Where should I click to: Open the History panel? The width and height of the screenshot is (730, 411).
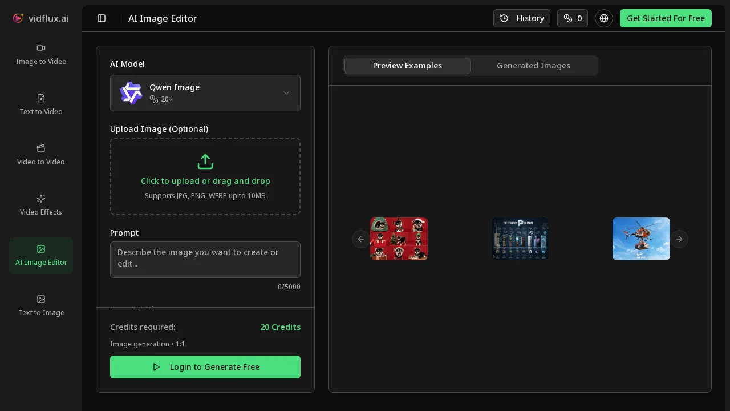point(521,18)
